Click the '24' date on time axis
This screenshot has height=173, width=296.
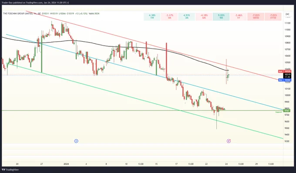(x=226, y=164)
